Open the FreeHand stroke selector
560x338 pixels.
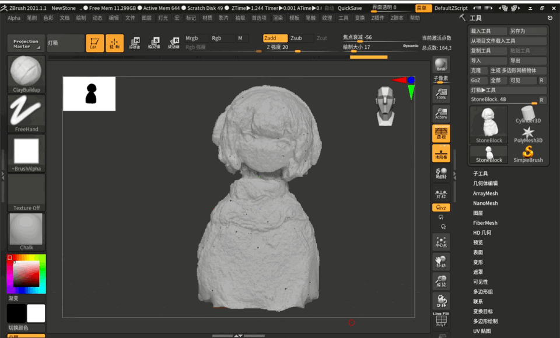pyautogui.click(x=26, y=114)
